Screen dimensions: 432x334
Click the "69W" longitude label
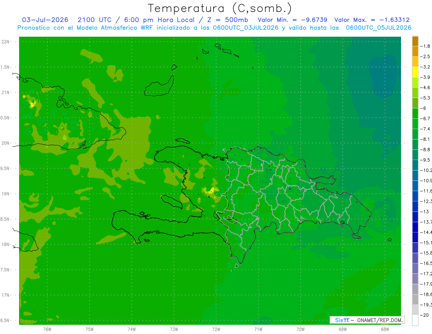(343, 329)
